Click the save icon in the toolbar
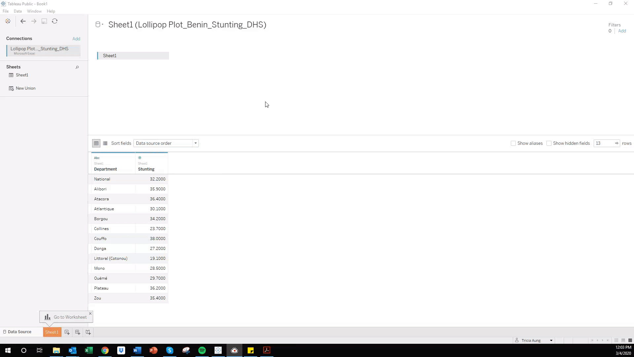Screen dimensions: 634x357 [44, 21]
